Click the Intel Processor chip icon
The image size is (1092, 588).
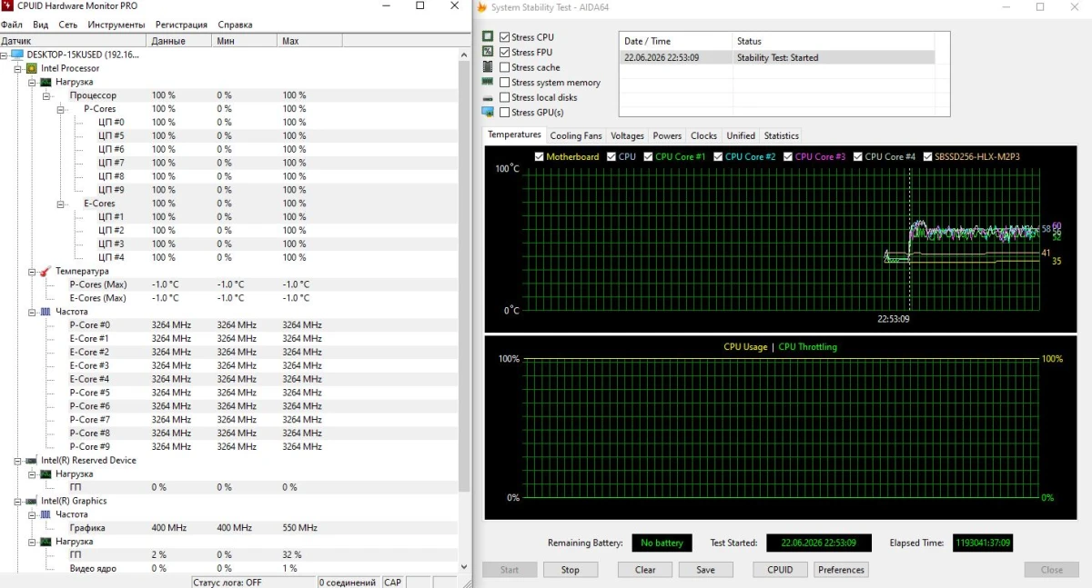[32, 68]
